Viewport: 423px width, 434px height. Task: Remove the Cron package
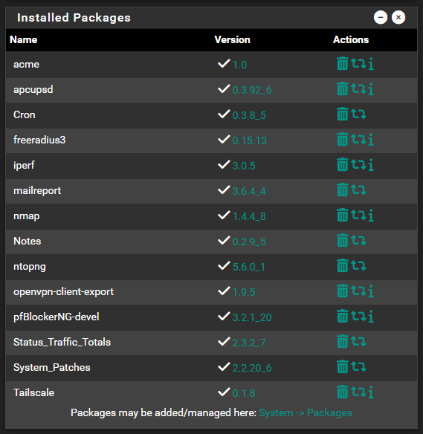tap(343, 114)
